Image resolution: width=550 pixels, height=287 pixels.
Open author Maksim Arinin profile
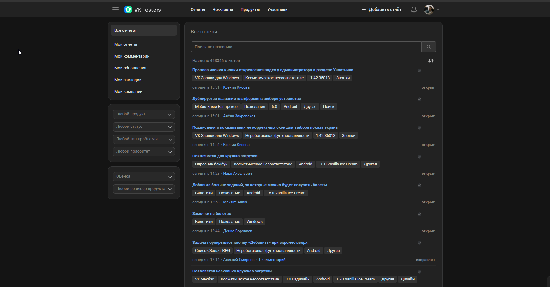coord(235,202)
